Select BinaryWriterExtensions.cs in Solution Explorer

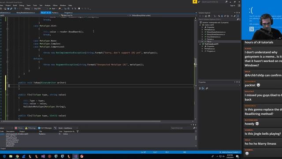point(216,34)
